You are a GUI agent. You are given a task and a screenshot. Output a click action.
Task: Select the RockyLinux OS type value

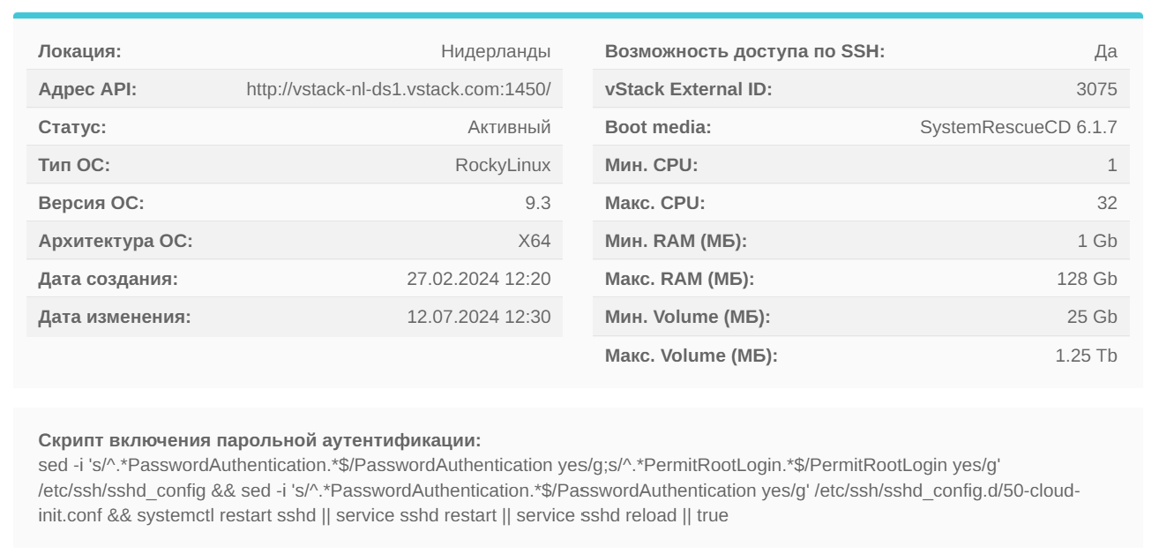pyautogui.click(x=503, y=165)
